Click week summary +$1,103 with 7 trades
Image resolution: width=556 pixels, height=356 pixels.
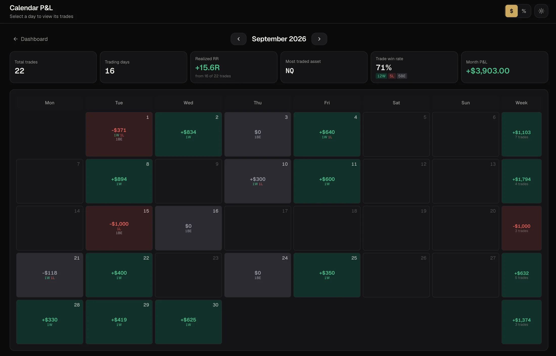(x=521, y=134)
